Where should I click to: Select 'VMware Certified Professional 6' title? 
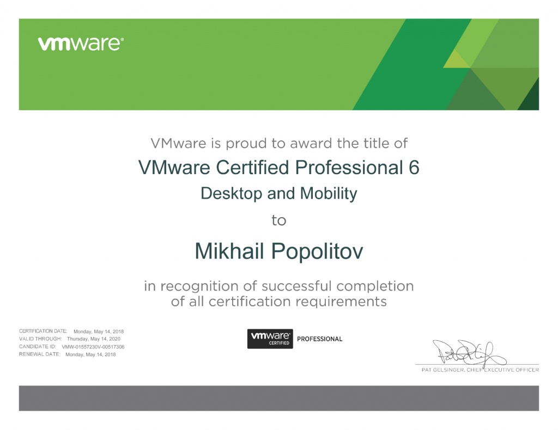coord(279,168)
